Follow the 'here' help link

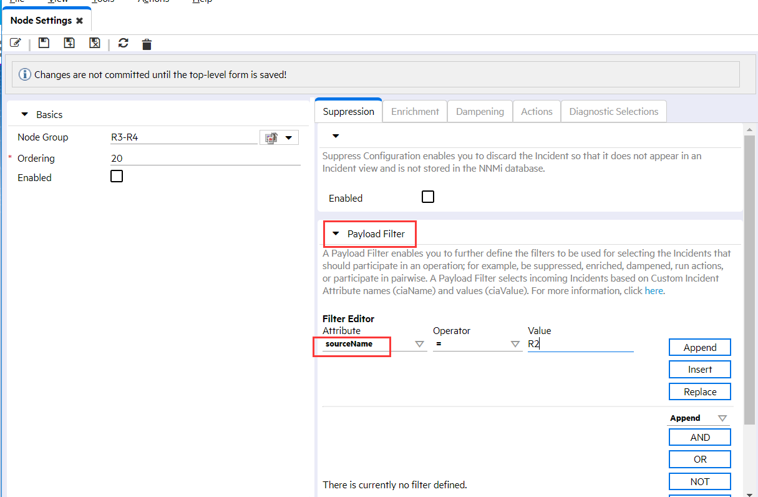(x=653, y=291)
